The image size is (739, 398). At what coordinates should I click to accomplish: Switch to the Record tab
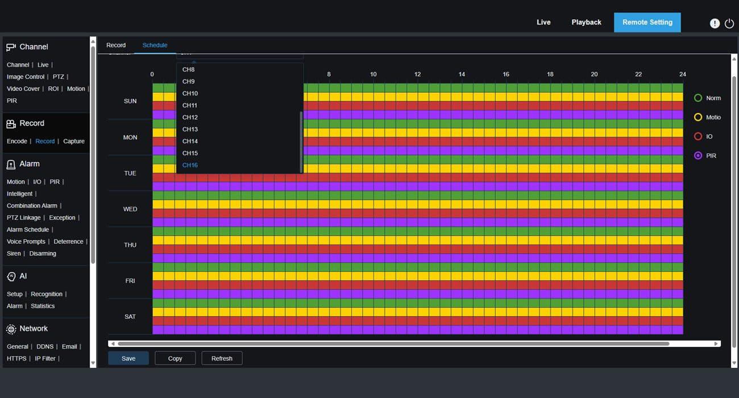[x=116, y=45]
